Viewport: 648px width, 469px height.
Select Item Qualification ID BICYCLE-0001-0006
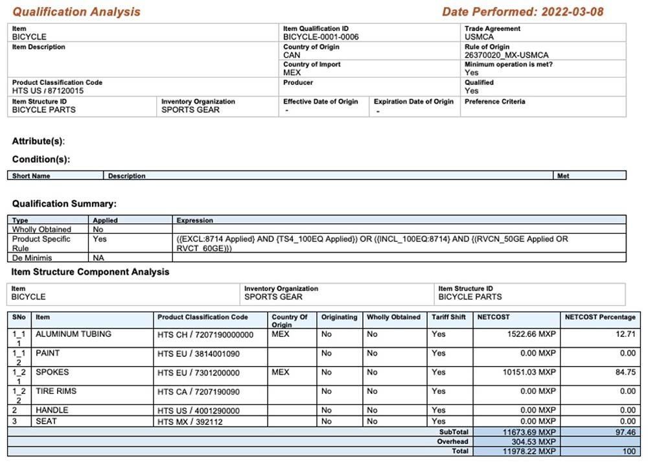pyautogui.click(x=321, y=37)
